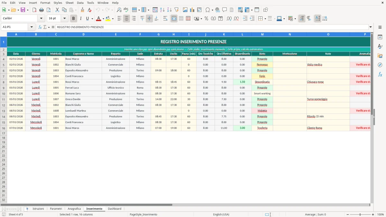Viewport: 386px width, 217px height.
Task: Toggle Center Horizontally alignment
Action: coord(126,19)
